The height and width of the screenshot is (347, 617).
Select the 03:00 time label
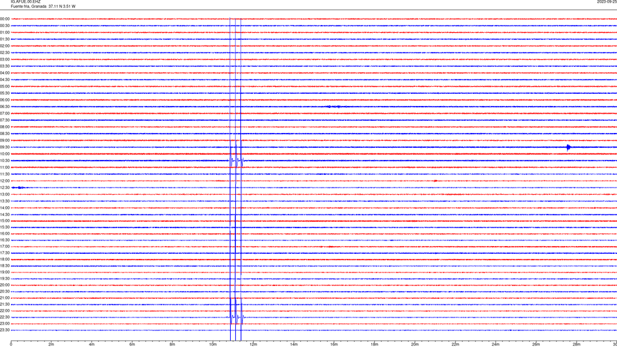pyautogui.click(x=4, y=59)
